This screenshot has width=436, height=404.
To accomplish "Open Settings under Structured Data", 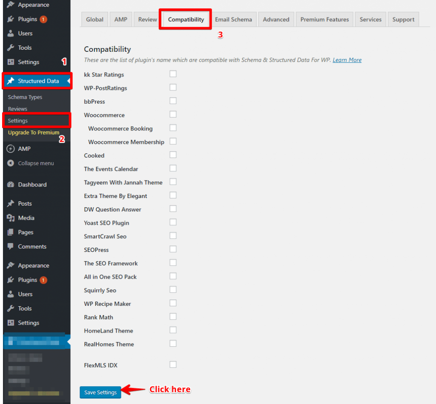I will click(x=18, y=121).
